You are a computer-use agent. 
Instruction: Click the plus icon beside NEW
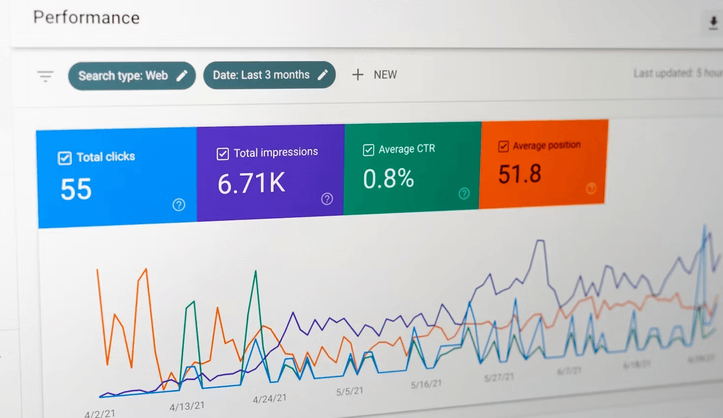coord(358,75)
